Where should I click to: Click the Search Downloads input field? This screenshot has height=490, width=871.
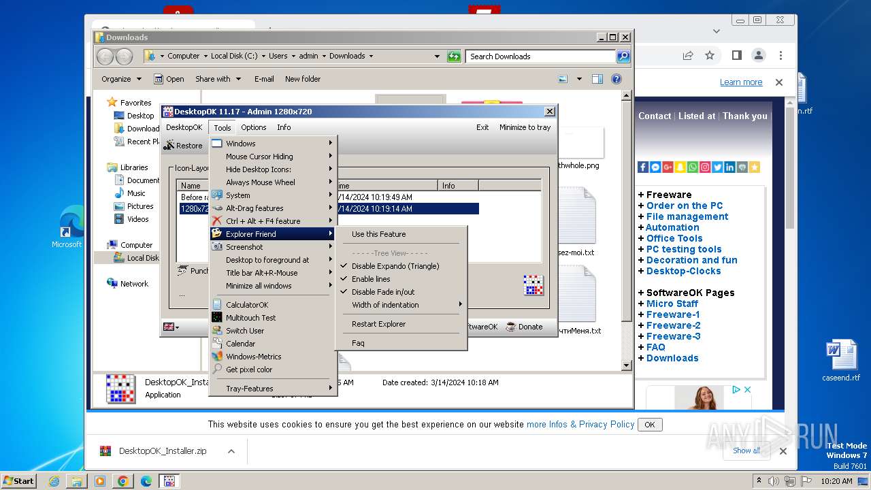542,56
